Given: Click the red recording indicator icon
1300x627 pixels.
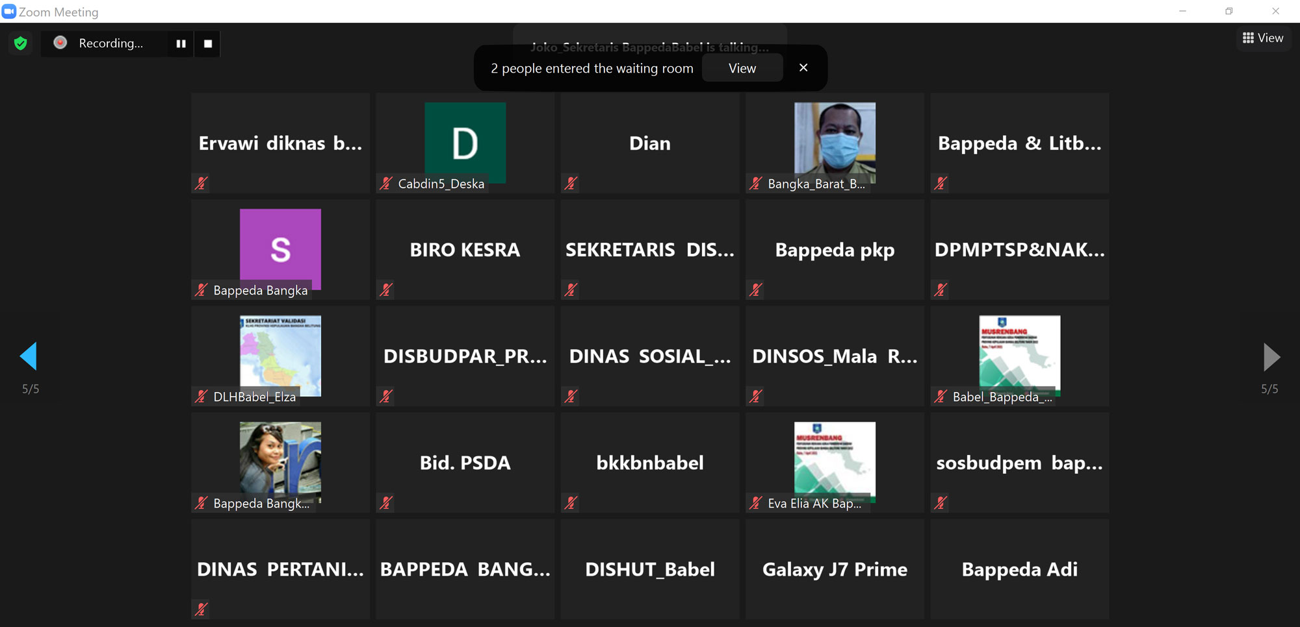Looking at the screenshot, I should click(60, 43).
